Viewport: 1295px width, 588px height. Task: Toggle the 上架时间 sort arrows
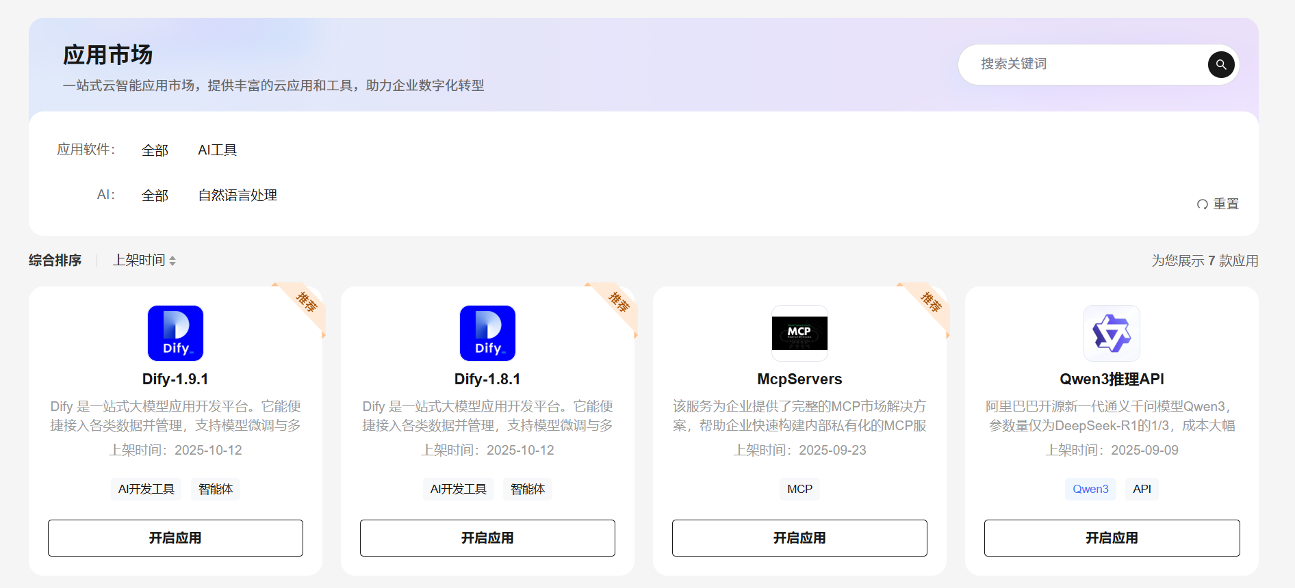coord(172,260)
